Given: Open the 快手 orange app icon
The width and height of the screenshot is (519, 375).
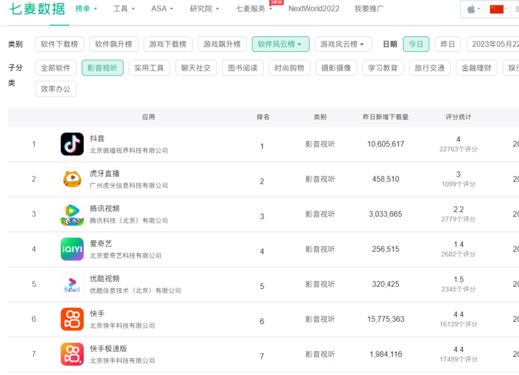Looking at the screenshot, I should [x=72, y=319].
